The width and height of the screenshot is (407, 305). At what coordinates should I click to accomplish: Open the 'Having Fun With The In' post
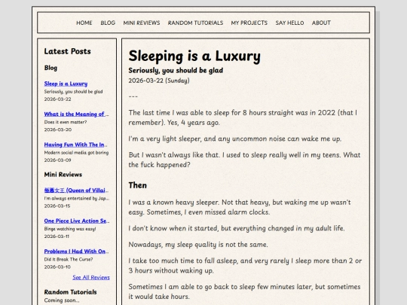[75, 145]
